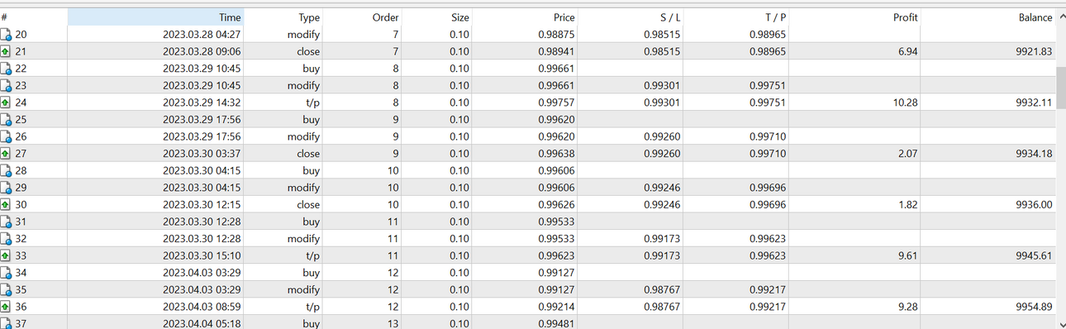Click time 2023.03.29 14:32

(x=202, y=103)
